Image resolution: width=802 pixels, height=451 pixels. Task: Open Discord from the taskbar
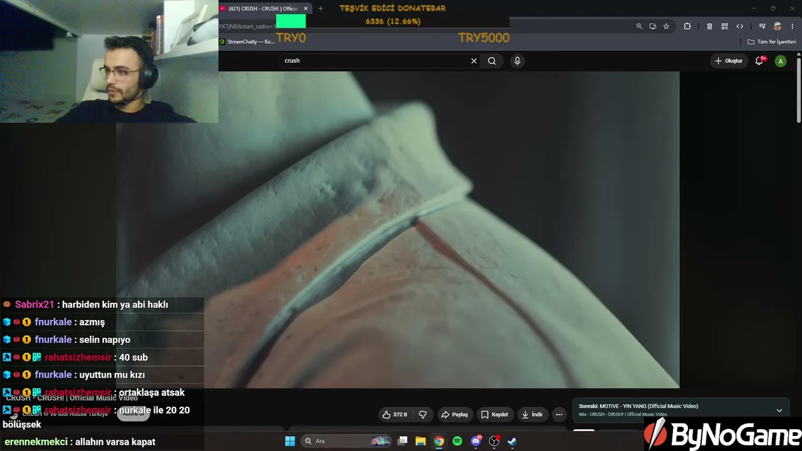click(x=476, y=441)
